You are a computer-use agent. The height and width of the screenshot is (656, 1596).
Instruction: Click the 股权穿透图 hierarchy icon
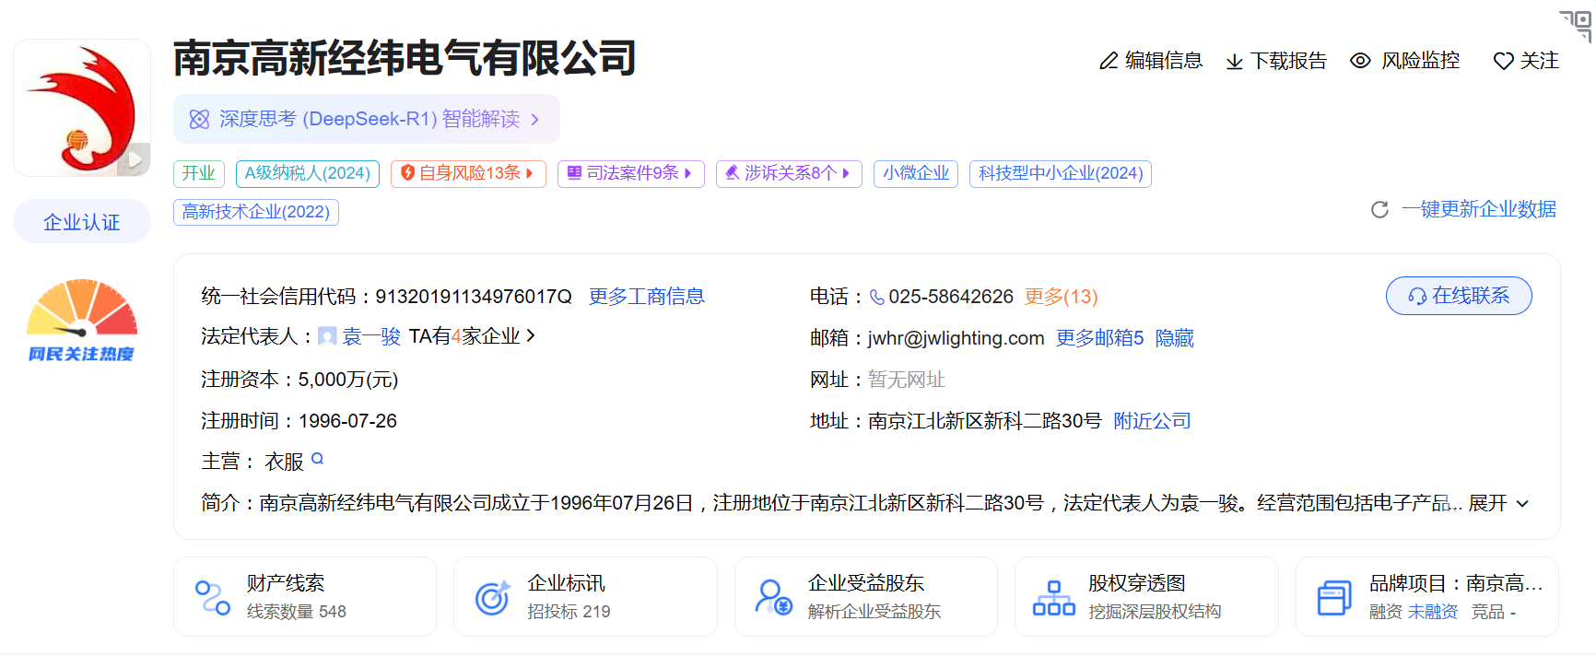point(1054,598)
